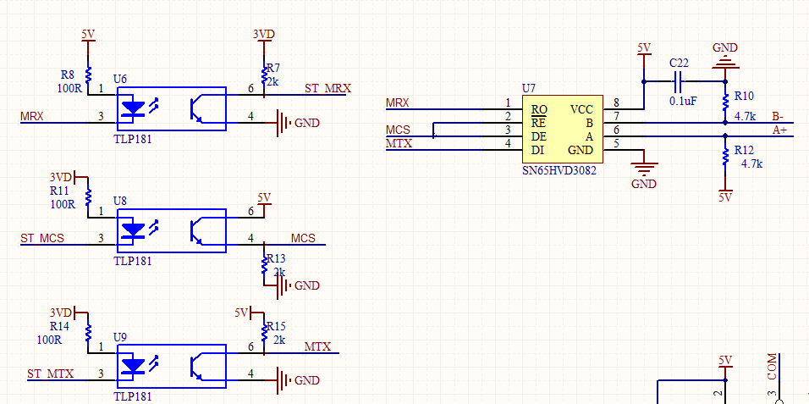Select the COM net label at bottom right
This screenshot has width=809, height=404.
click(771, 368)
